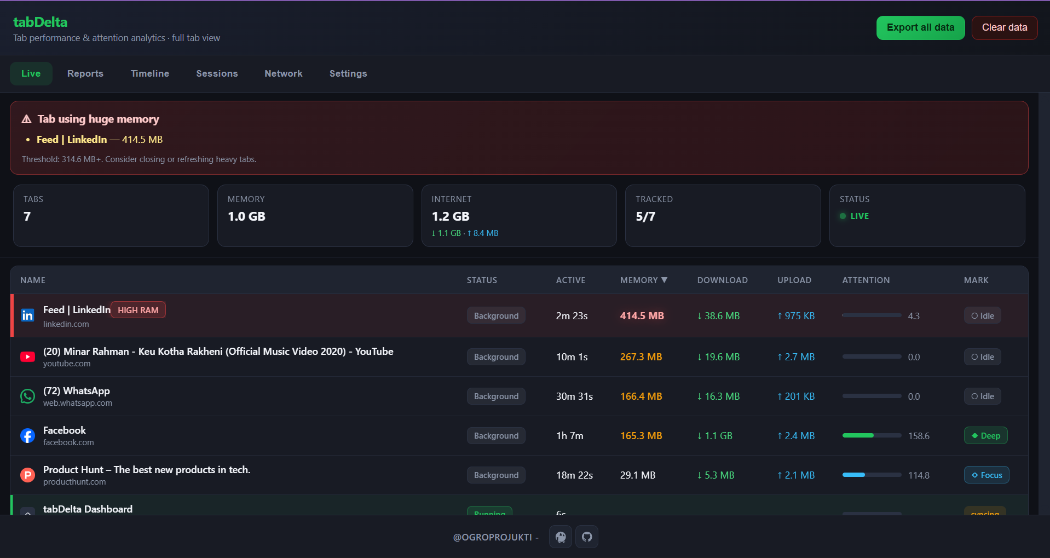
Task: Click the warning triangle icon in the memory alert
Action: [26, 119]
